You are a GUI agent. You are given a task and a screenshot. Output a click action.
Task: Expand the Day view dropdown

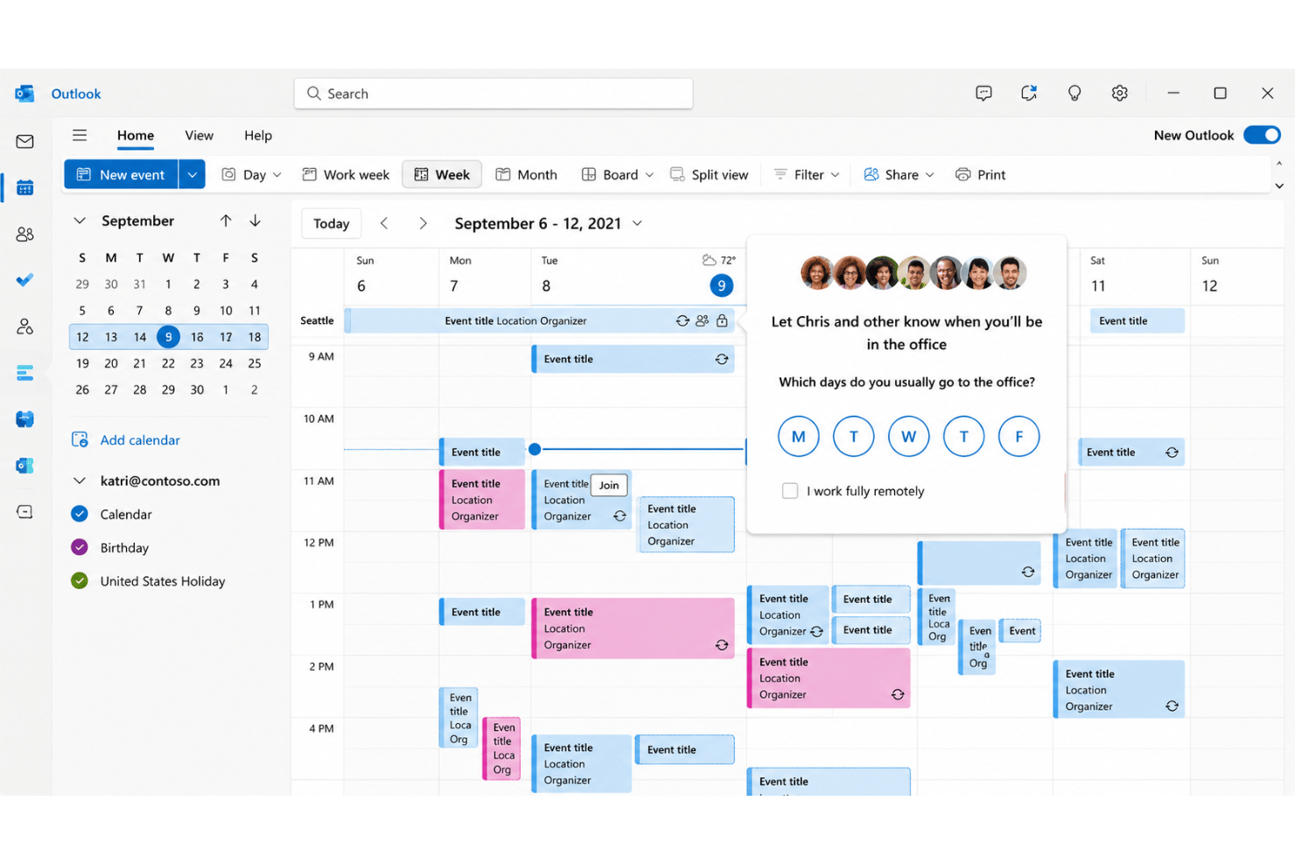[277, 174]
